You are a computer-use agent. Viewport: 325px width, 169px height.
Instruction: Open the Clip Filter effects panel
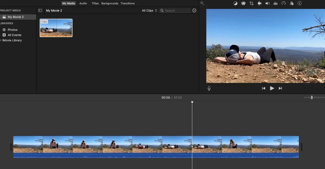(292, 3)
